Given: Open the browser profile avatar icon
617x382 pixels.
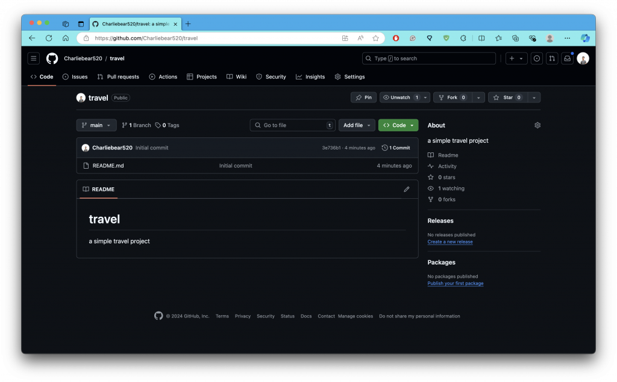Looking at the screenshot, I should point(550,38).
